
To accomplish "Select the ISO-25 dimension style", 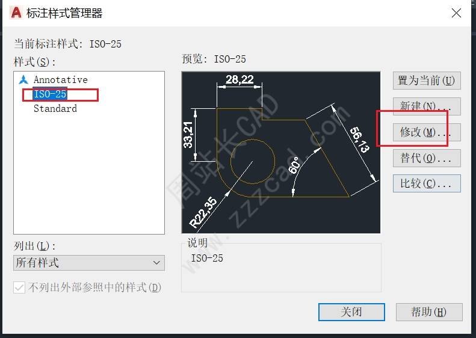I will 50,94.
